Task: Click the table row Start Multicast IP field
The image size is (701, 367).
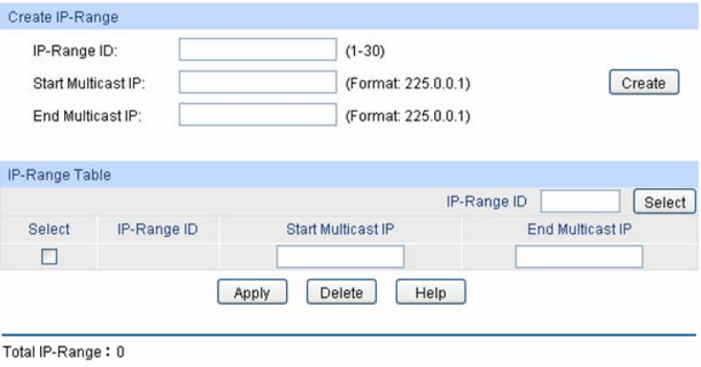Action: click(x=340, y=256)
